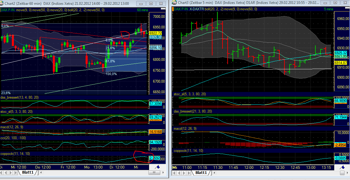Click the Chart3 window icon in the title bar
The height and width of the screenshot is (180, 350).
point(173,3)
